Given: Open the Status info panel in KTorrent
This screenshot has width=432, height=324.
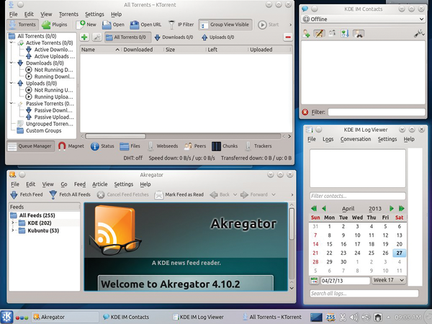Looking at the screenshot, I should (102, 146).
